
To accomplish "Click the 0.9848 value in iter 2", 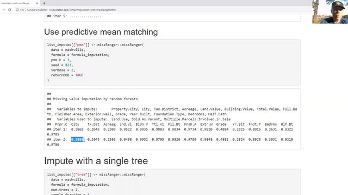I will tap(206, 140).
